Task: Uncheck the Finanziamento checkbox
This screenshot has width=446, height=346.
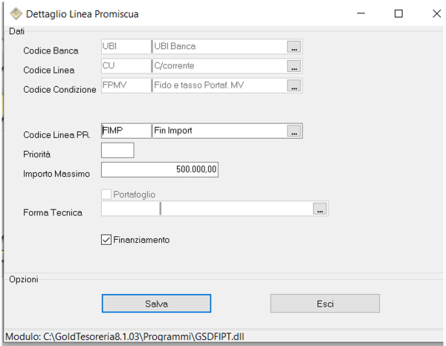Action: click(x=106, y=240)
